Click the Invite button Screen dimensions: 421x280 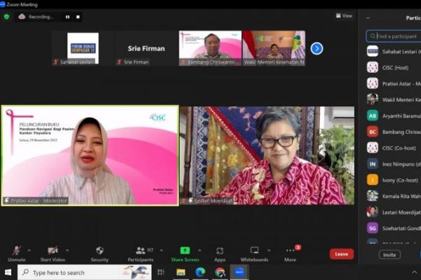click(x=389, y=255)
